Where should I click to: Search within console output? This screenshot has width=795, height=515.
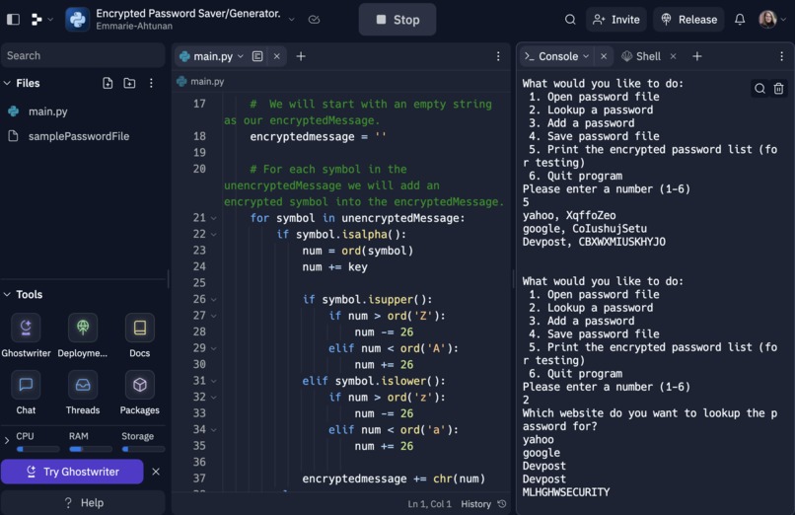[759, 88]
